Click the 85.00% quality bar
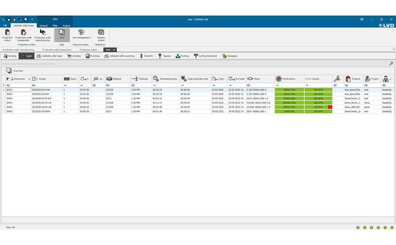The height and width of the screenshot is (245, 396). pos(319,107)
